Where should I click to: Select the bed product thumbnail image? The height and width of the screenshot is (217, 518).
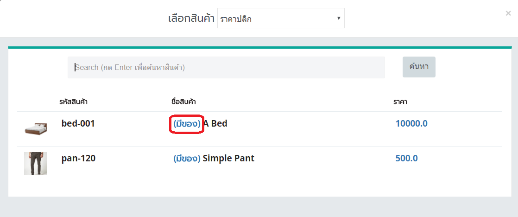pos(36,128)
